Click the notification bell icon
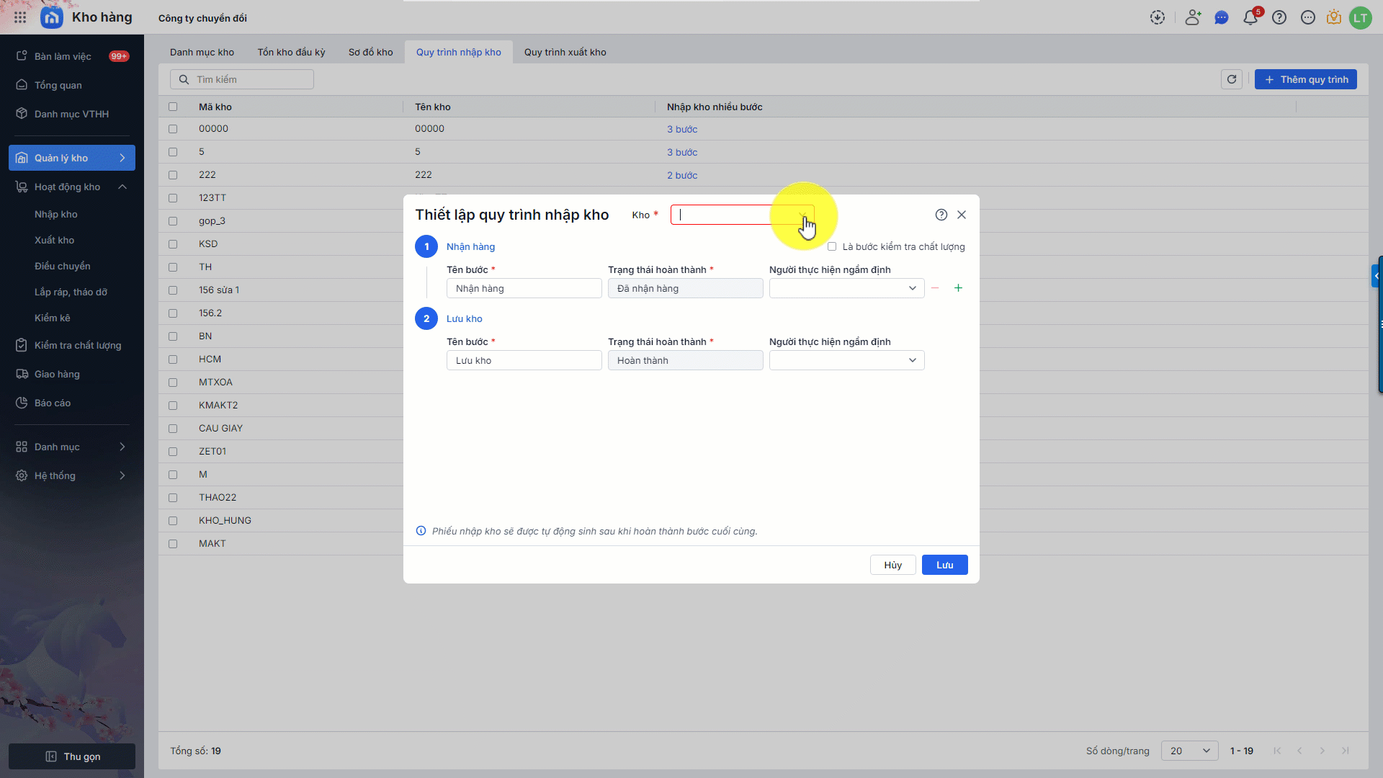Screen dimensions: 1383x778 point(1250,18)
